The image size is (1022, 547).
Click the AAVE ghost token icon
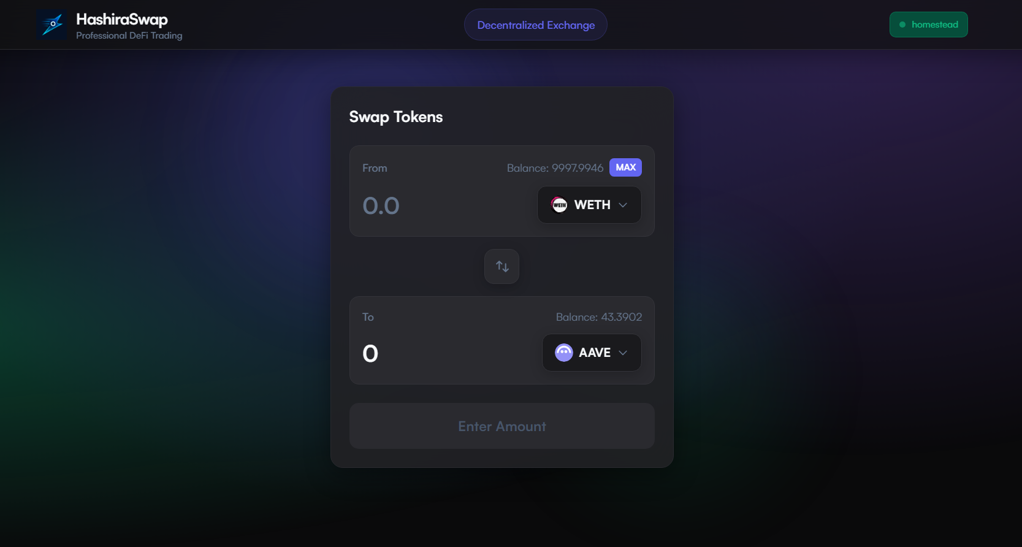pyautogui.click(x=564, y=353)
